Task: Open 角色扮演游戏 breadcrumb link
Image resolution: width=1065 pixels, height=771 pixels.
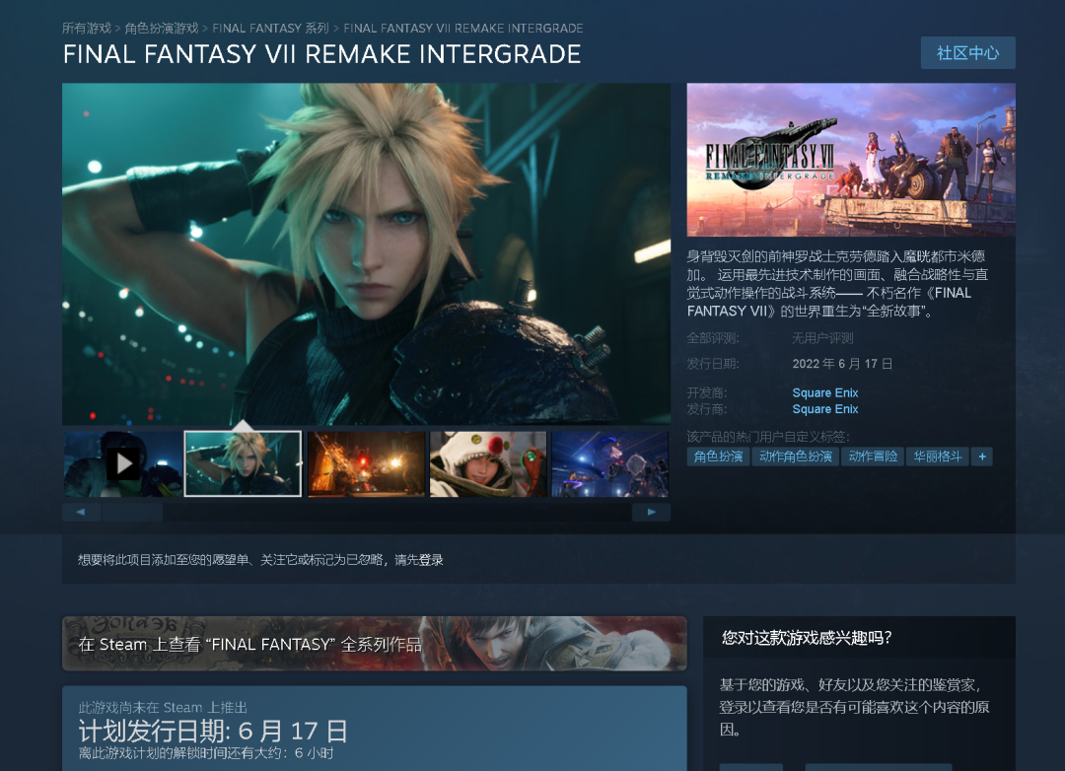Action: (162, 28)
